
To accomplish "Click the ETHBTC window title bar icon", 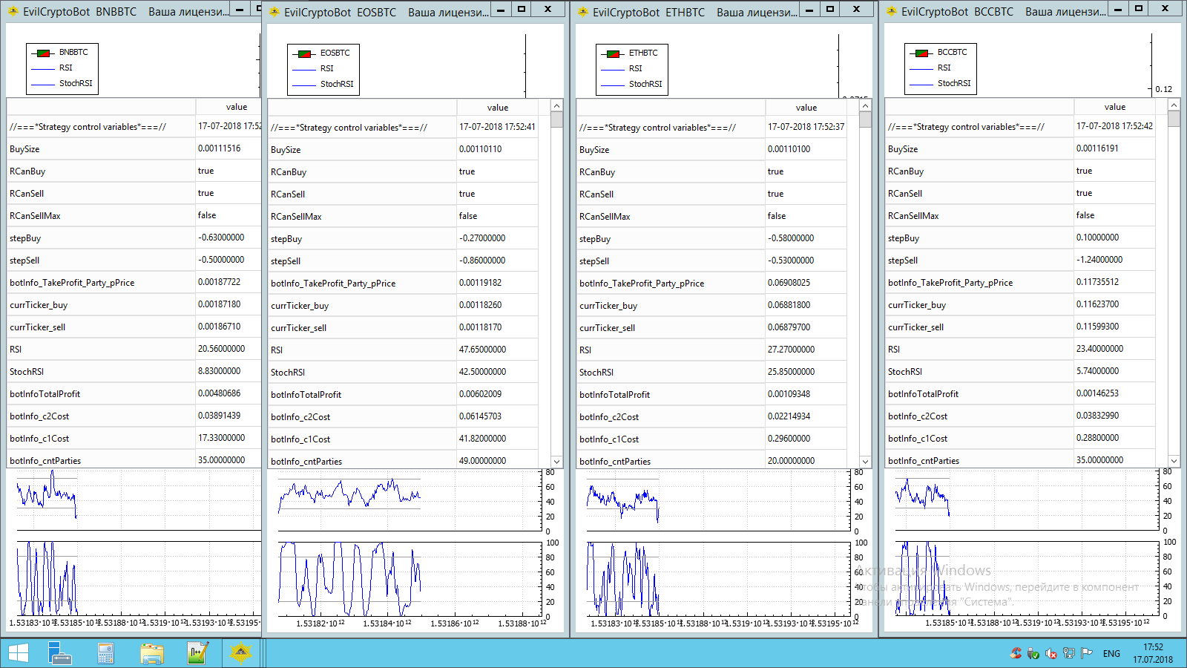I will 582,11.
